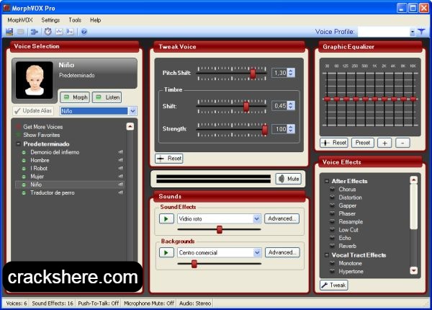Click the Pitch Shift value stepper
The width and height of the screenshot is (432, 310).
coord(291,73)
